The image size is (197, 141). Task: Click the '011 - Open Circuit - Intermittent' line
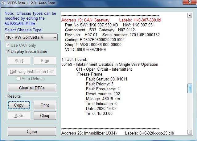tap(104, 69)
